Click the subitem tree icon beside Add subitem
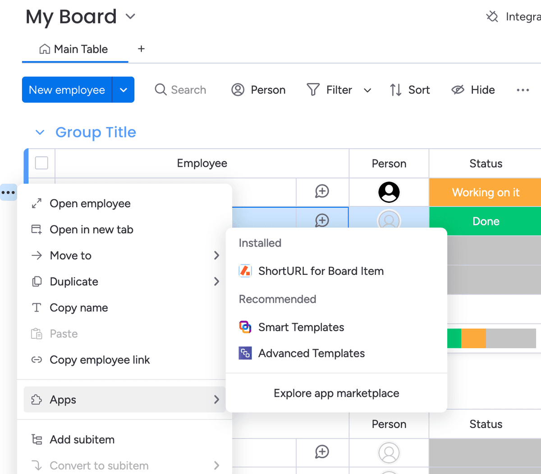The height and width of the screenshot is (474, 541). pos(37,439)
